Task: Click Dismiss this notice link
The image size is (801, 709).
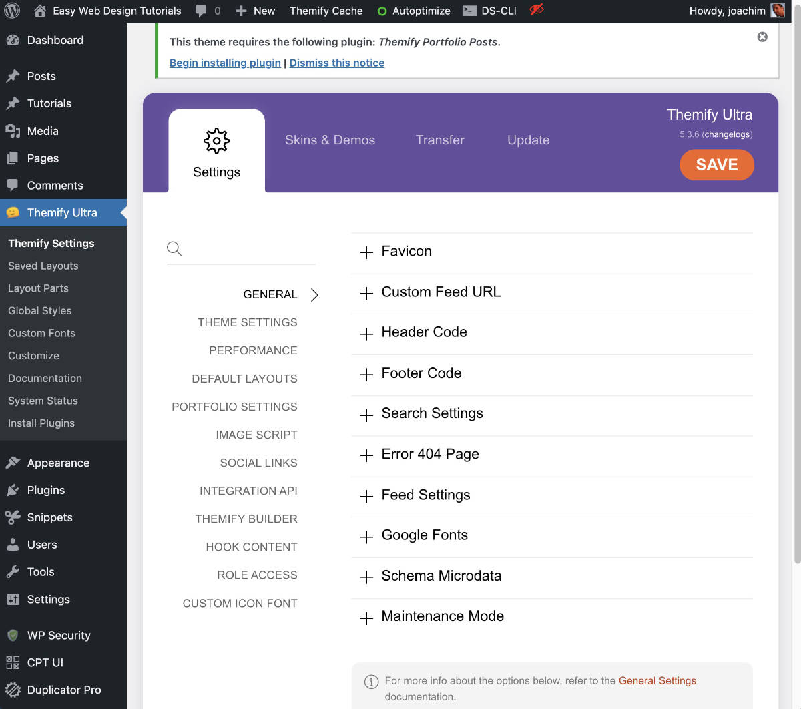Action: (337, 63)
